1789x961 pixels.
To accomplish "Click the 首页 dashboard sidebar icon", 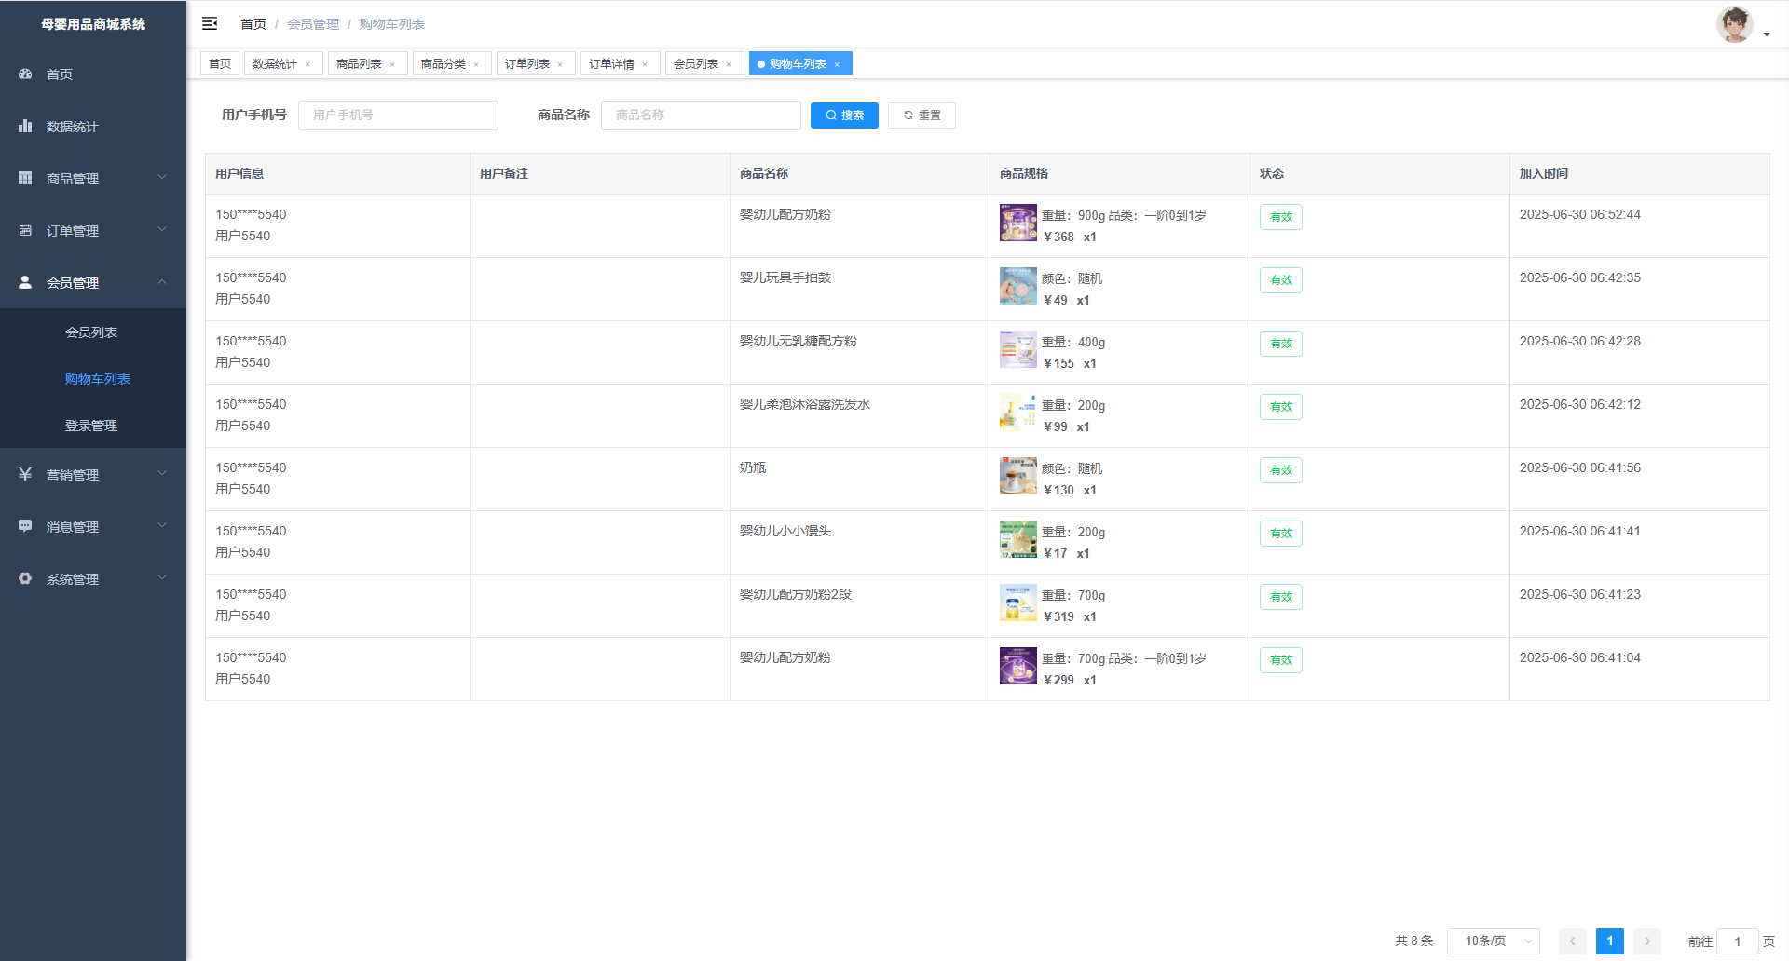I will [25, 74].
